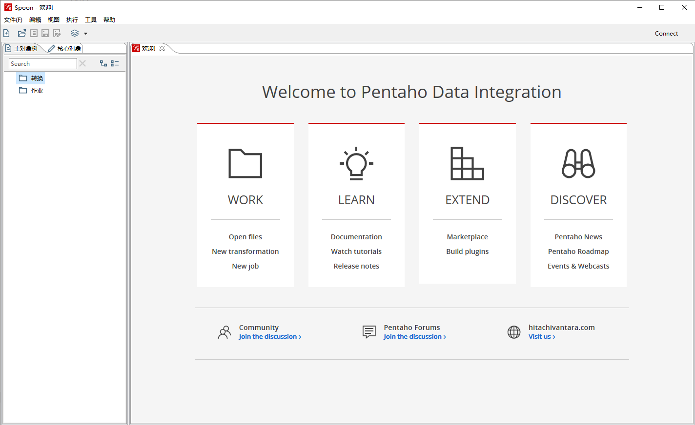Click the Welcome to Pentaho Data Integration heading
Screen dimensions: 695x425
tap(411, 92)
